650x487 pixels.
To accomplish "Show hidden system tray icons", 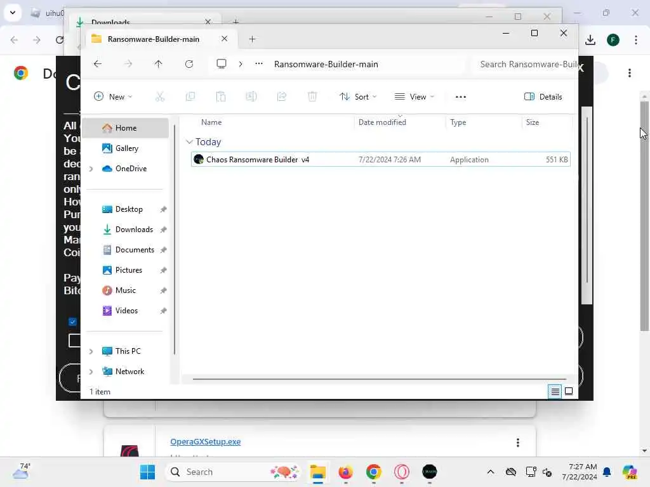I will (x=491, y=472).
